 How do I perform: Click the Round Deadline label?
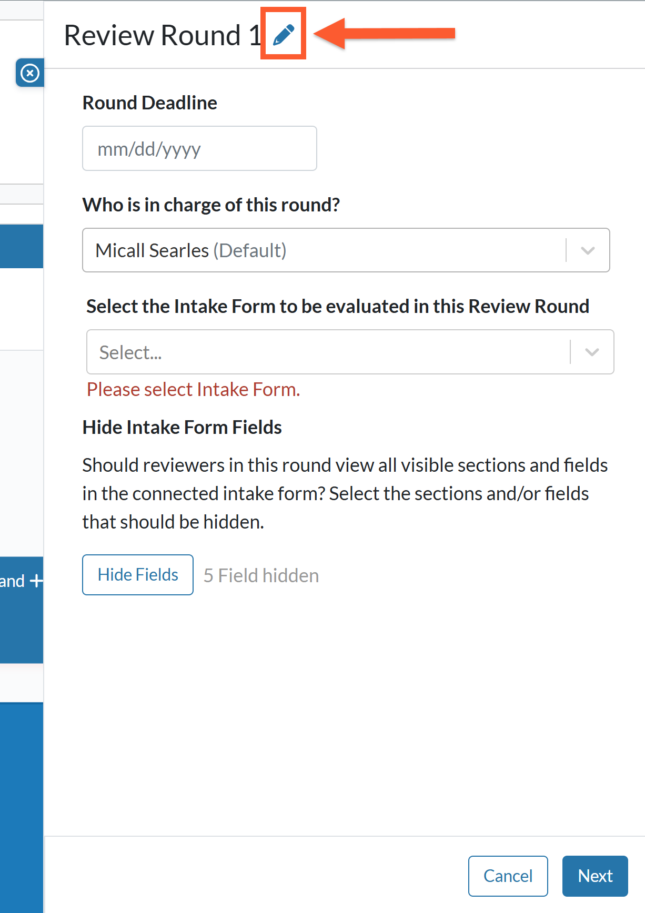coord(150,103)
